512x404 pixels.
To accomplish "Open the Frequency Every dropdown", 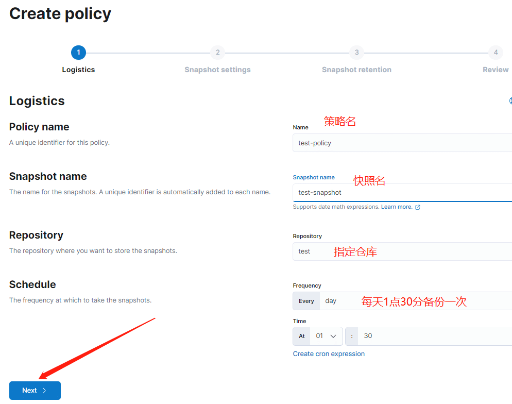I will tap(415, 301).
